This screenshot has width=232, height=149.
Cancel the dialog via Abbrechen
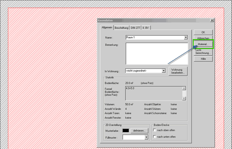pyautogui.click(x=203, y=38)
